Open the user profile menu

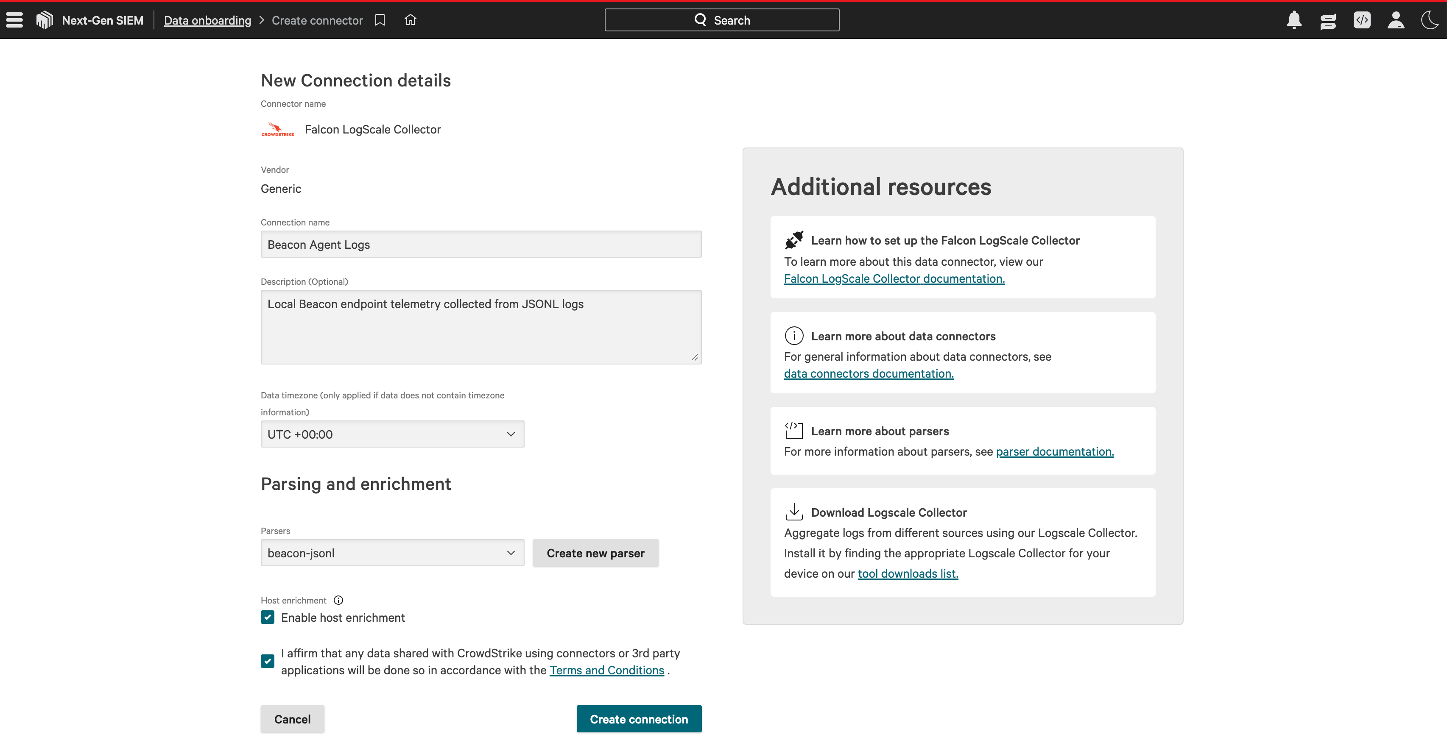tap(1396, 20)
